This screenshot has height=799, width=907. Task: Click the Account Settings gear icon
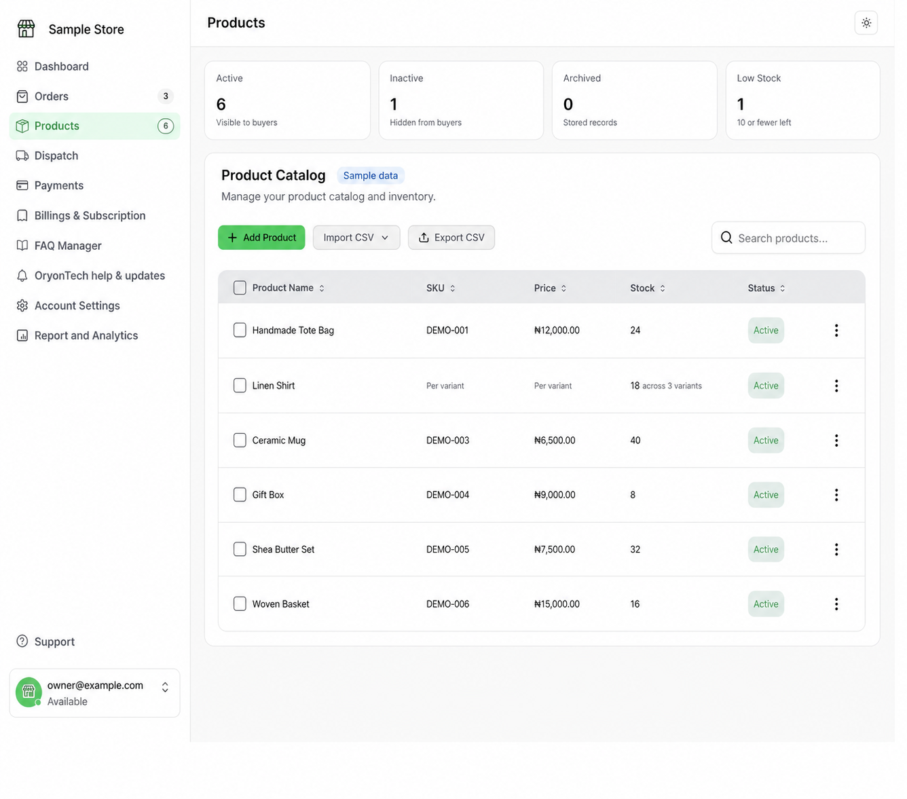click(x=22, y=305)
